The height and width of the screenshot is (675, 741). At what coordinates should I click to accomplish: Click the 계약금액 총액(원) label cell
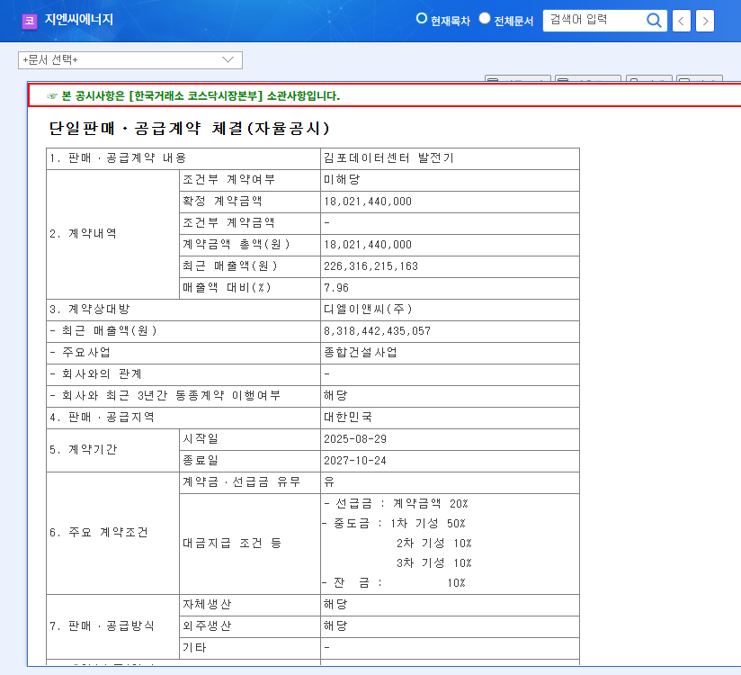pos(249,245)
